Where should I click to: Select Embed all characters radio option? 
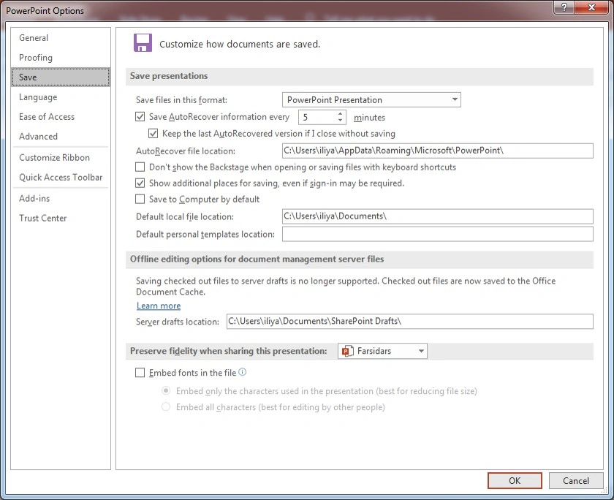[166, 407]
